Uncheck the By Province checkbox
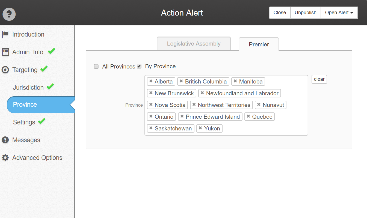367x218 pixels. coord(139,66)
